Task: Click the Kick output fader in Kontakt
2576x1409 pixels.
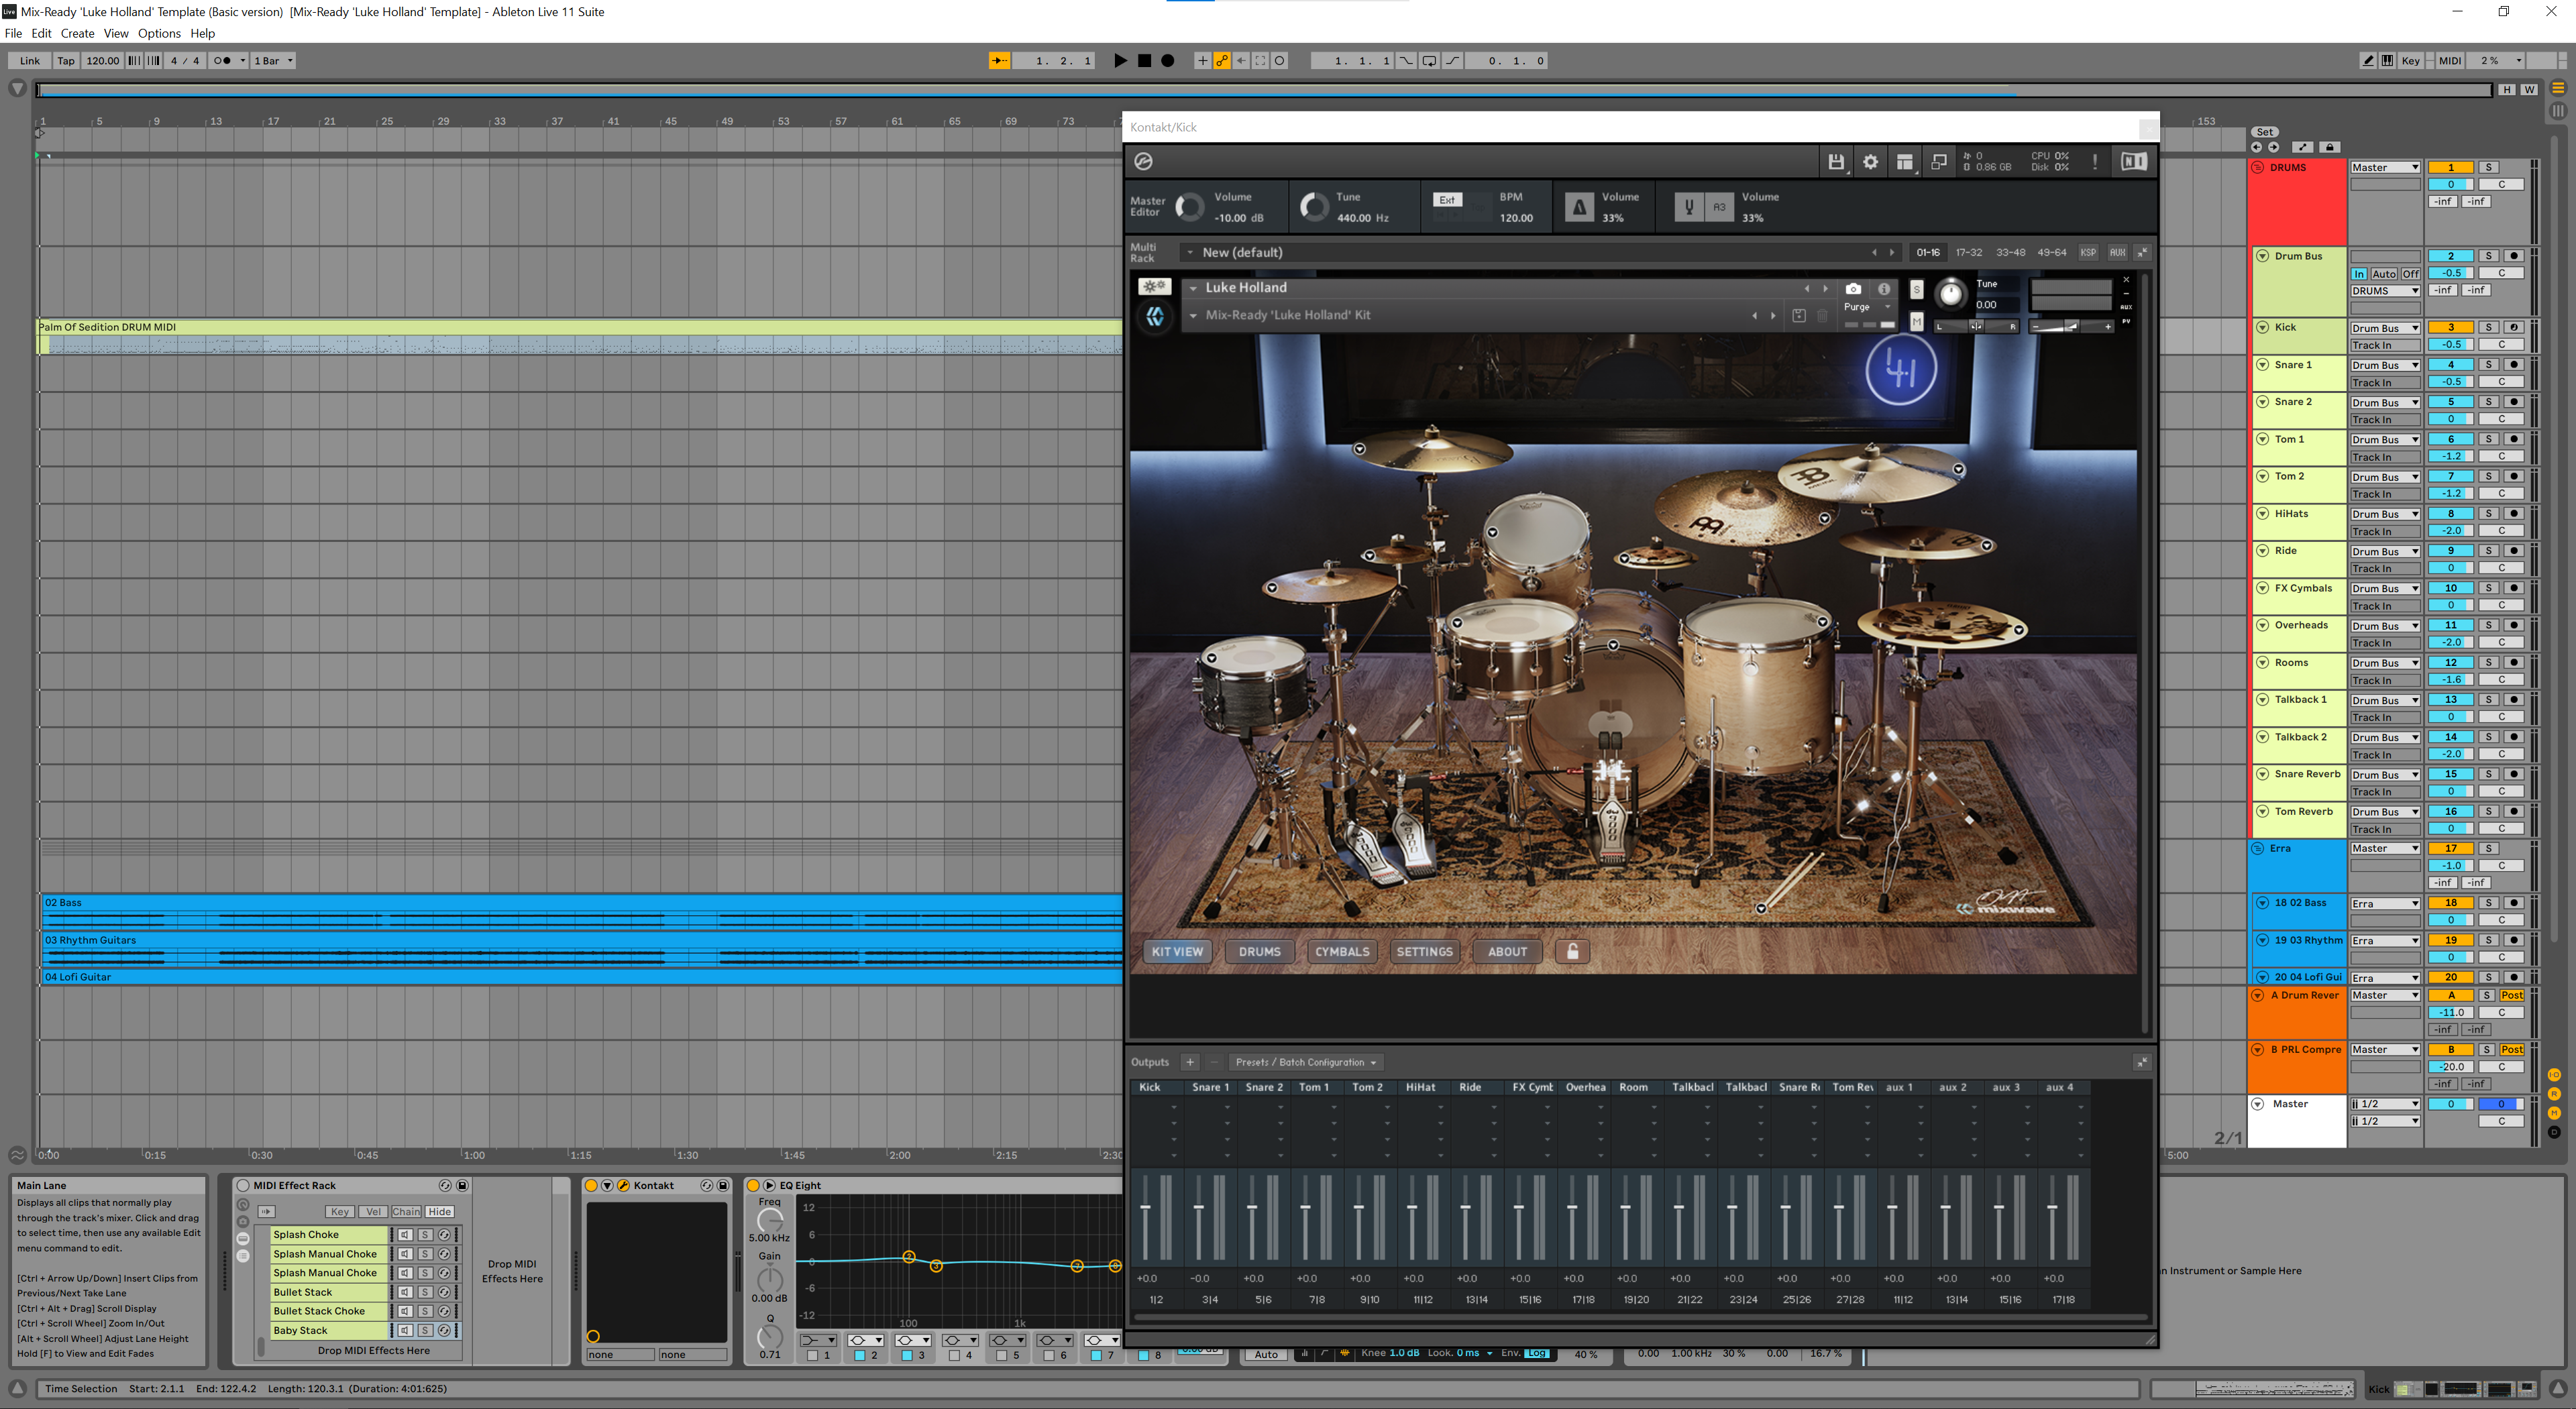Action: [1146, 1208]
